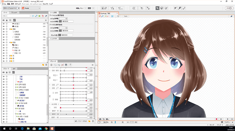Expand the 口 folder in Parts
Viewport: 235px width, 131px height.
pos(10,61)
